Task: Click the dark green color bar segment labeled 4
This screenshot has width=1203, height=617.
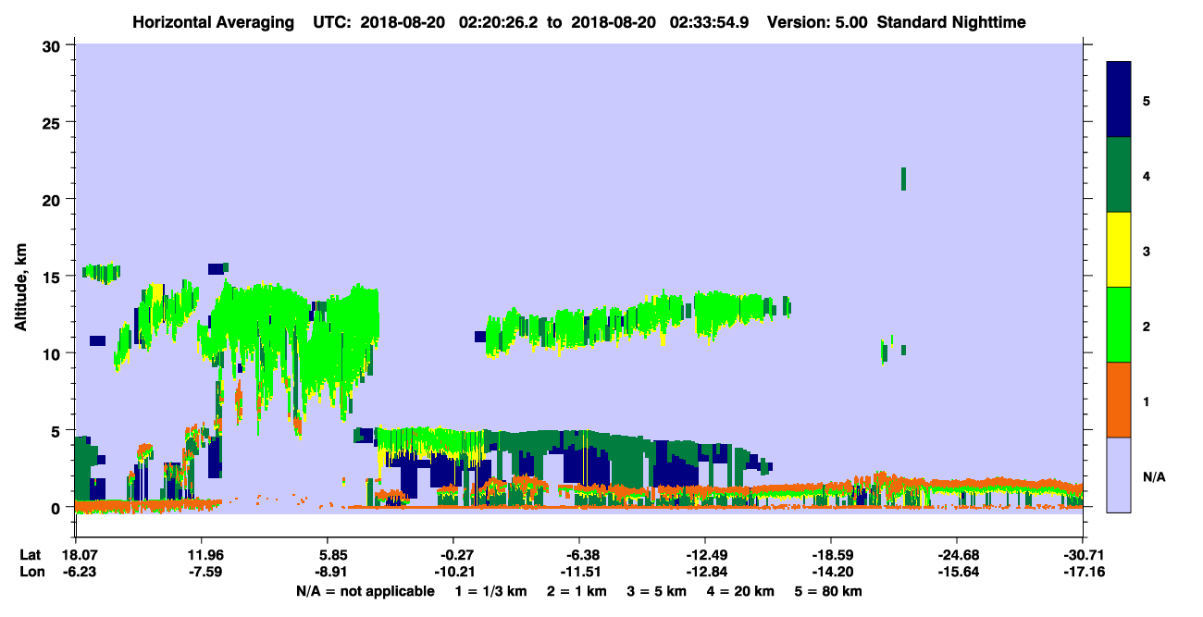Action: (x=1119, y=175)
